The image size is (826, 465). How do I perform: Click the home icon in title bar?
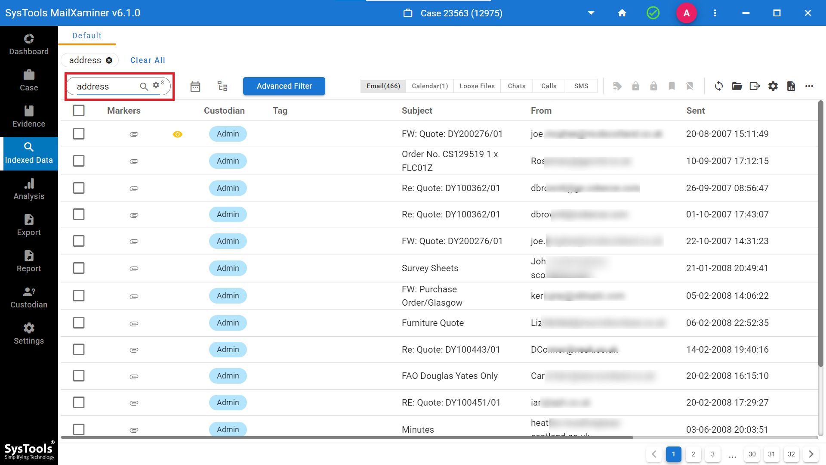622,13
